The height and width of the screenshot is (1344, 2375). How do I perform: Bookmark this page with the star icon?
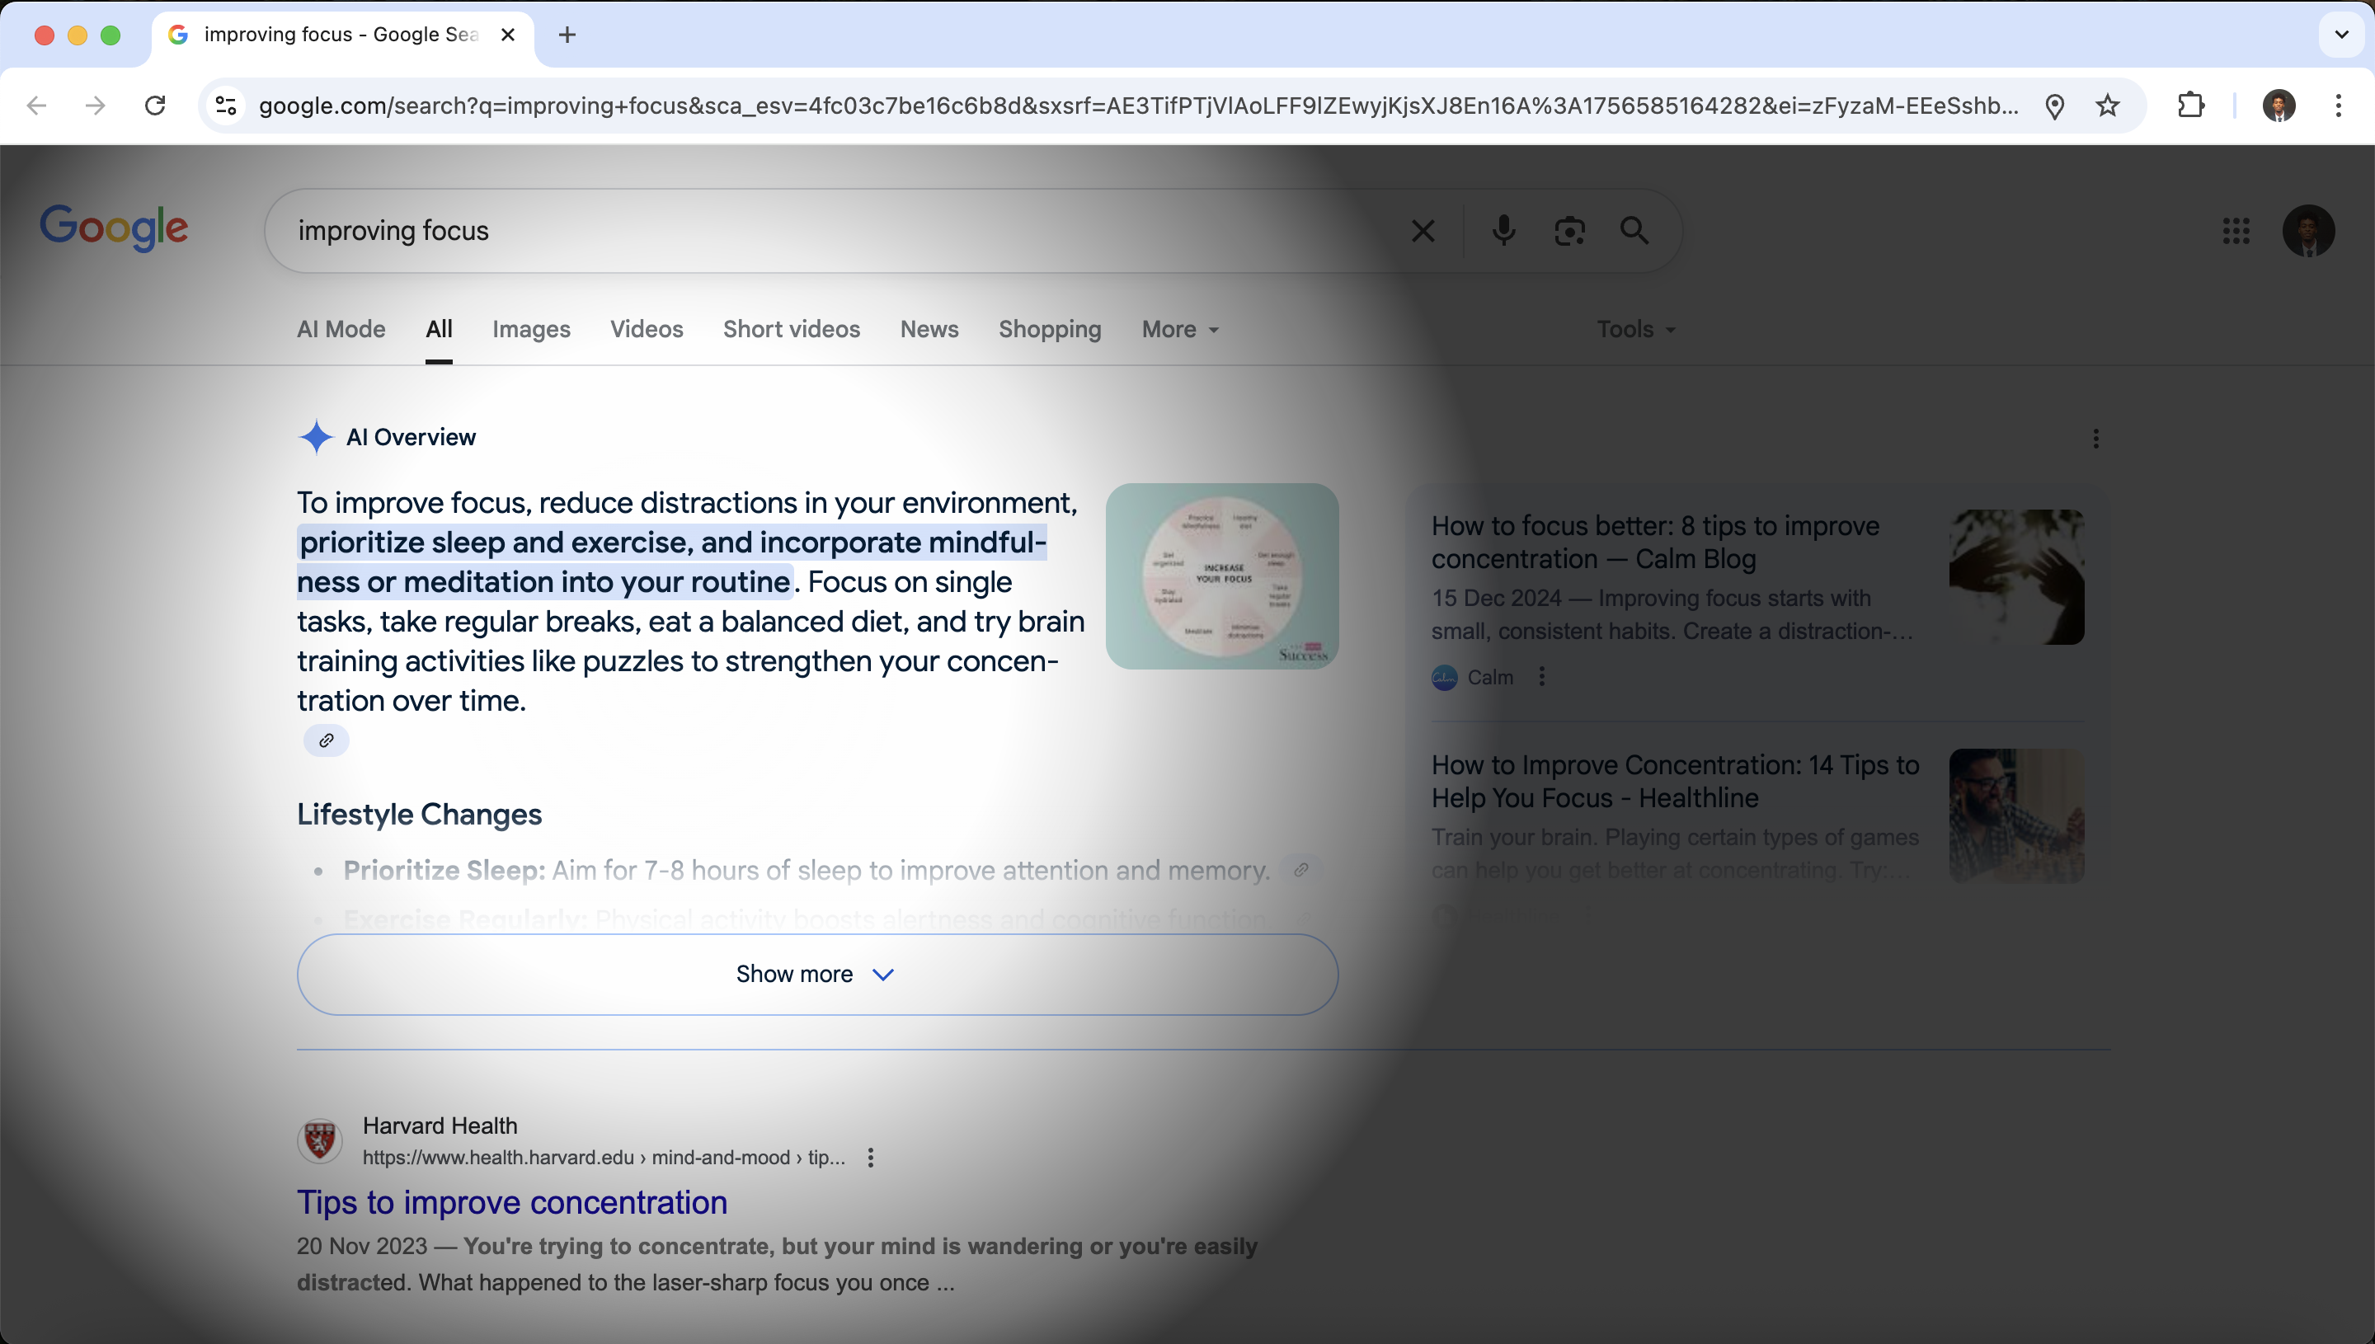point(2109,106)
